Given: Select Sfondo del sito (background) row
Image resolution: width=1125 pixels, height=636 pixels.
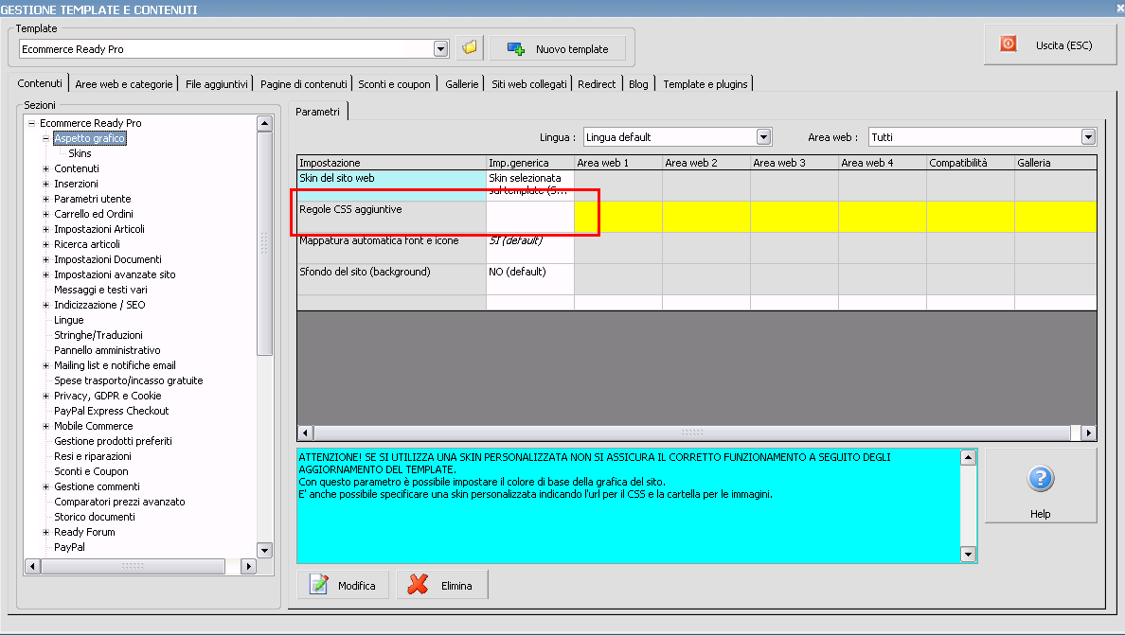Looking at the screenshot, I should (x=392, y=279).
